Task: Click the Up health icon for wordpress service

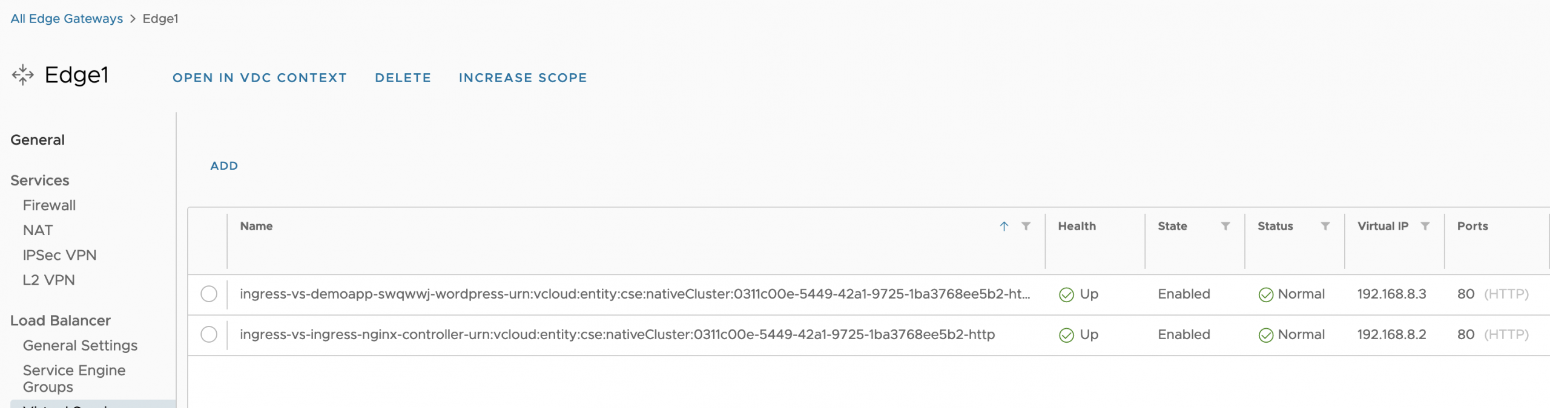Action: click(1066, 294)
